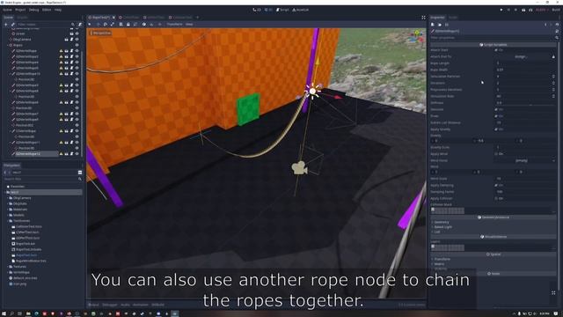The width and height of the screenshot is (563, 317).
Task: Expand the Materials folder in FileSystem
Action: pos(8,210)
